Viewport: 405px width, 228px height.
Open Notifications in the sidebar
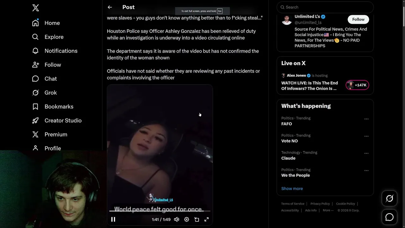pos(54,51)
